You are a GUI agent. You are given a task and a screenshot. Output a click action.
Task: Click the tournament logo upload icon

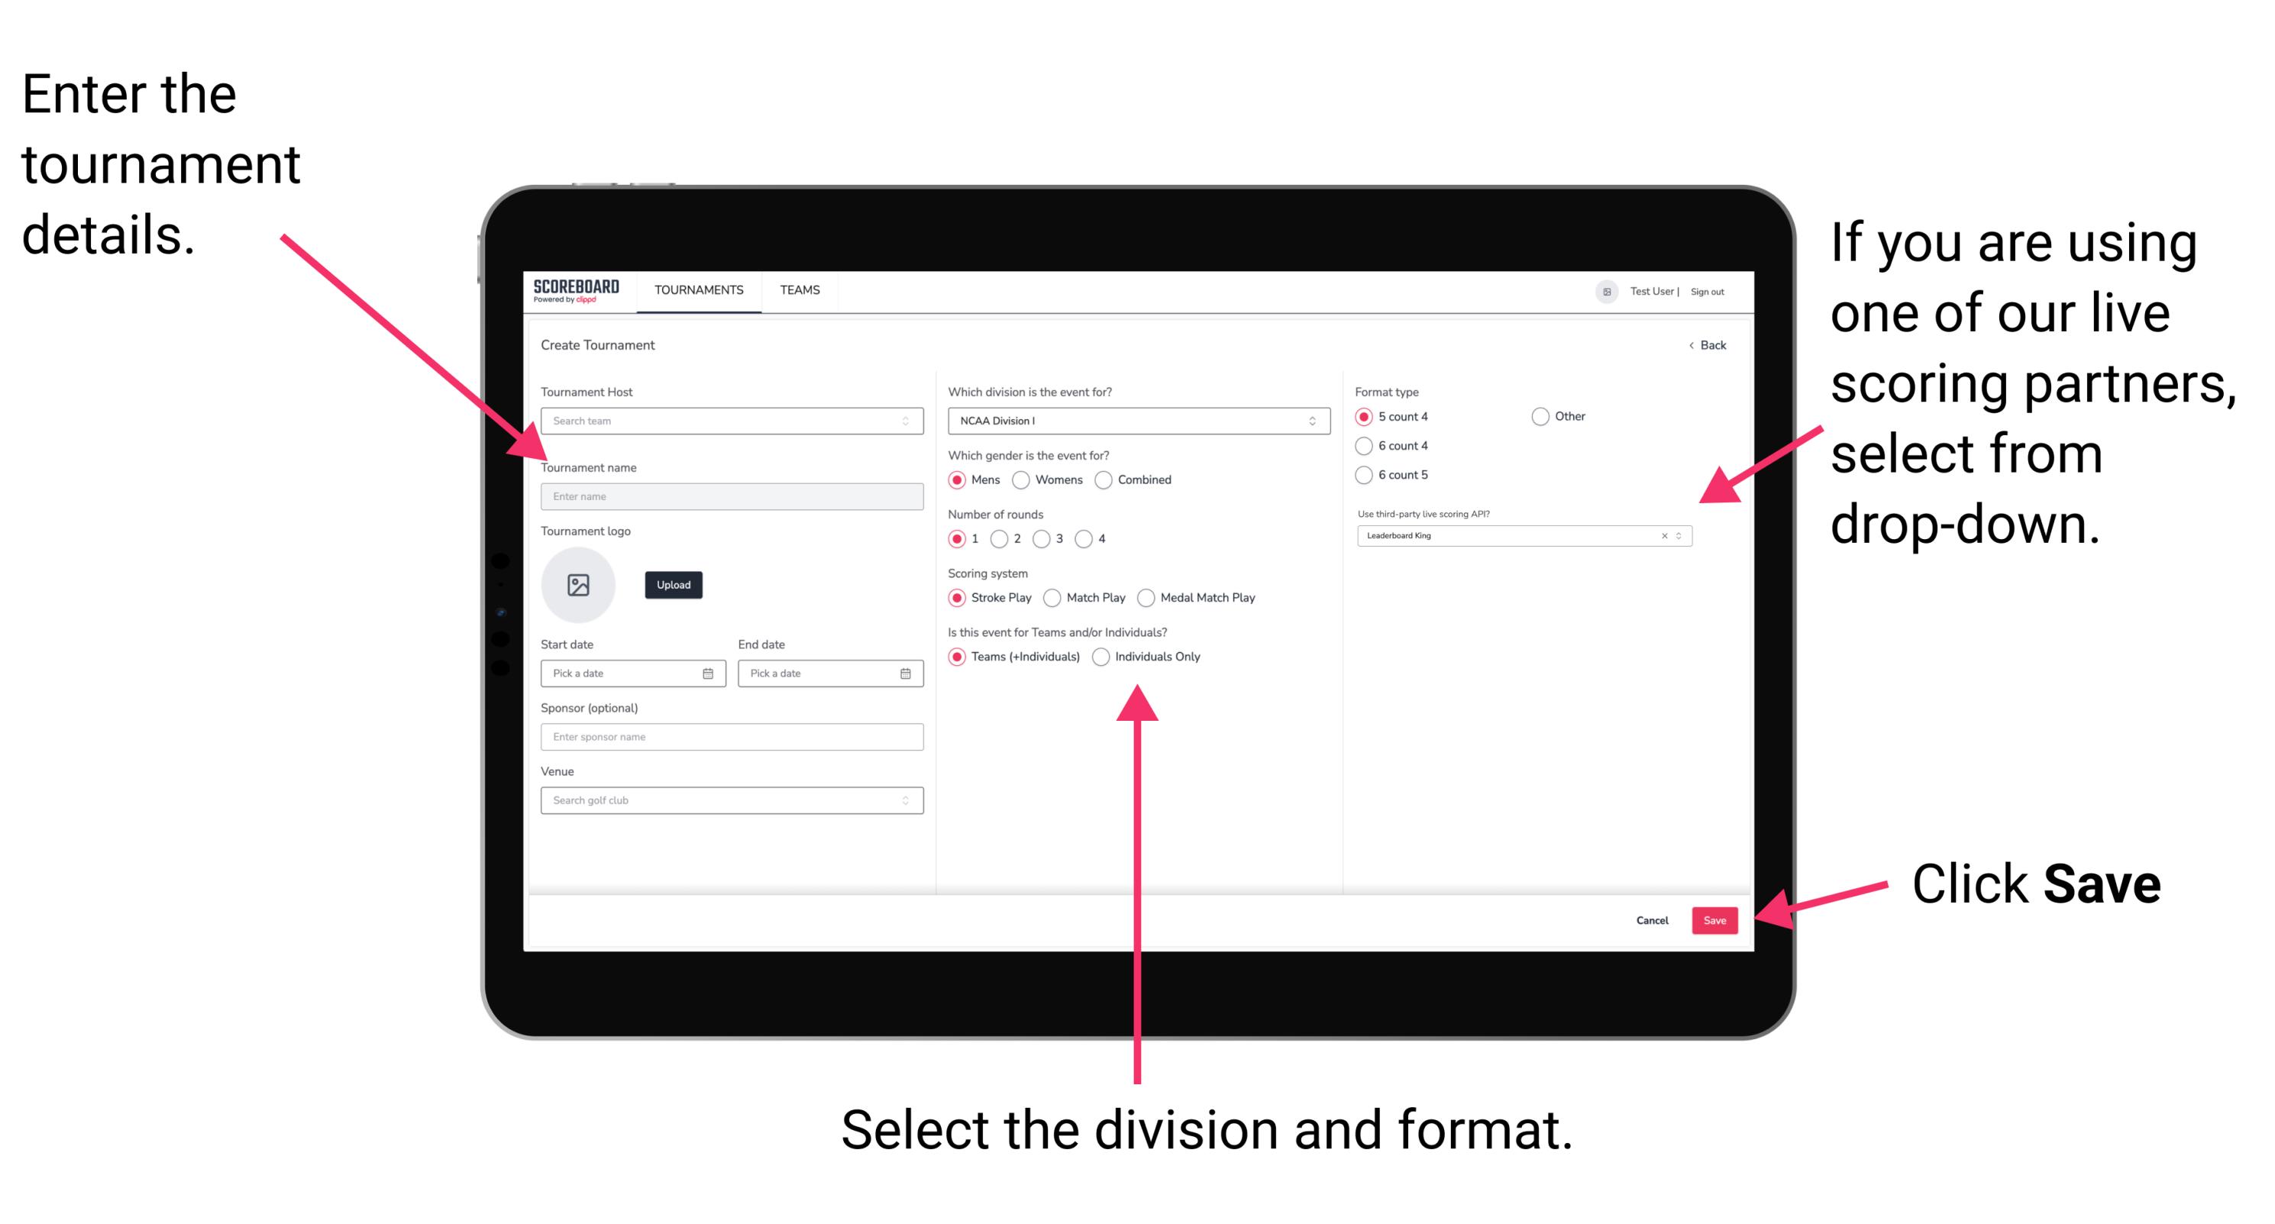pos(577,585)
